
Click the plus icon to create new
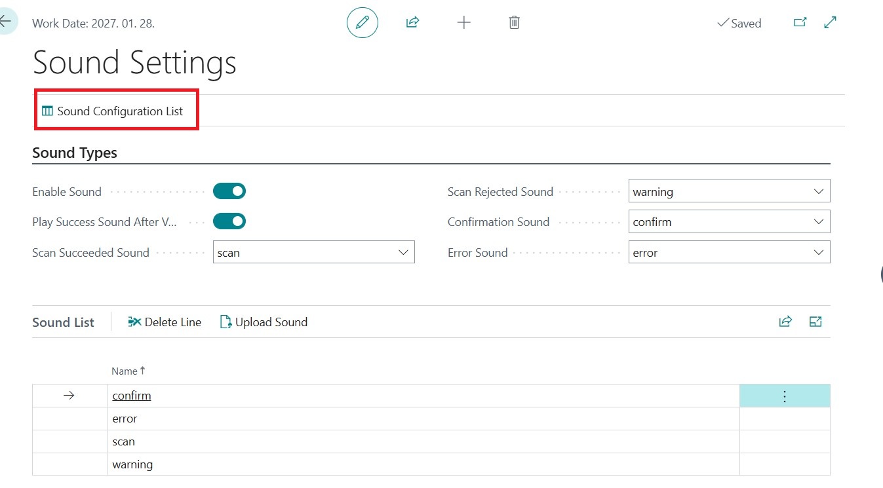coord(463,23)
